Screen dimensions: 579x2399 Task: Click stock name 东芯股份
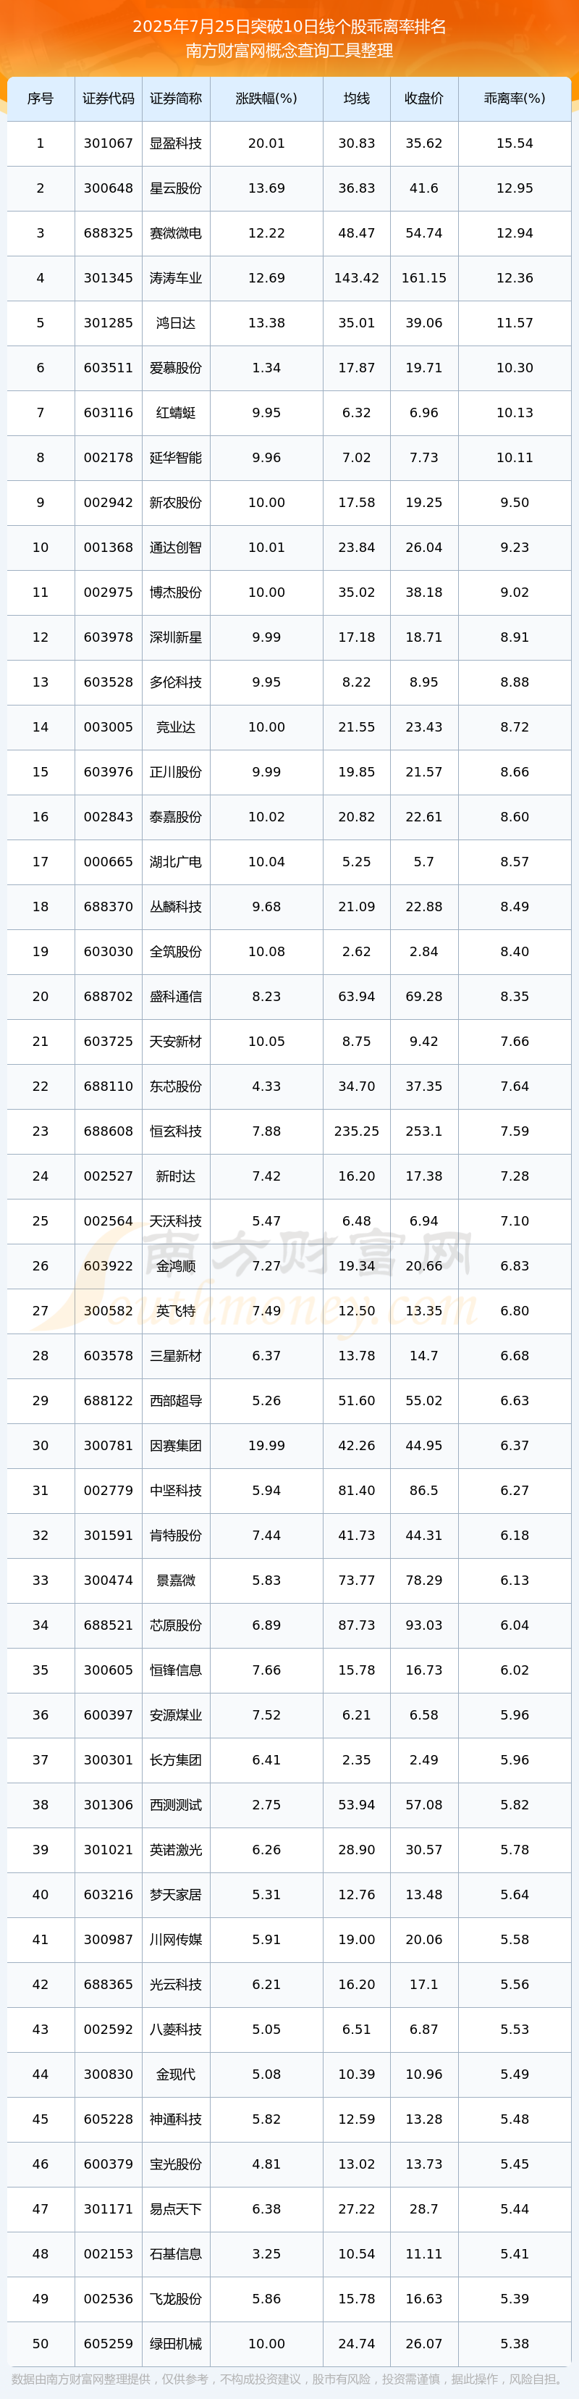tap(176, 1086)
